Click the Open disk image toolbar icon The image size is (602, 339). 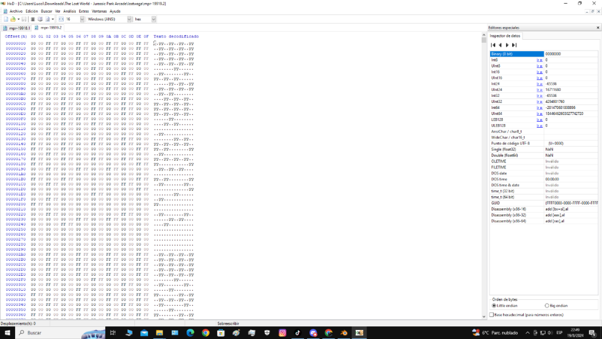(48, 19)
